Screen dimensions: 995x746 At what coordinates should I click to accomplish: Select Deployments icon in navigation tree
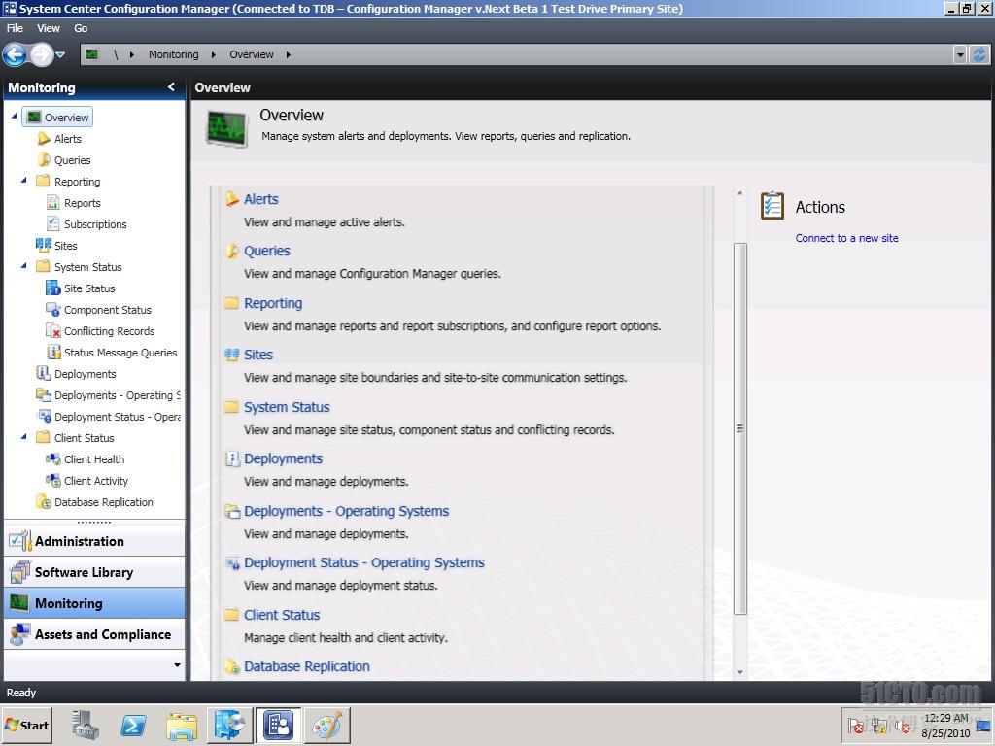pos(43,374)
